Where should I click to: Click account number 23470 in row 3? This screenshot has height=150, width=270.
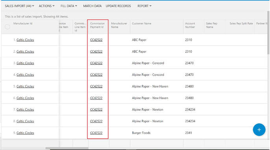point(189,63)
